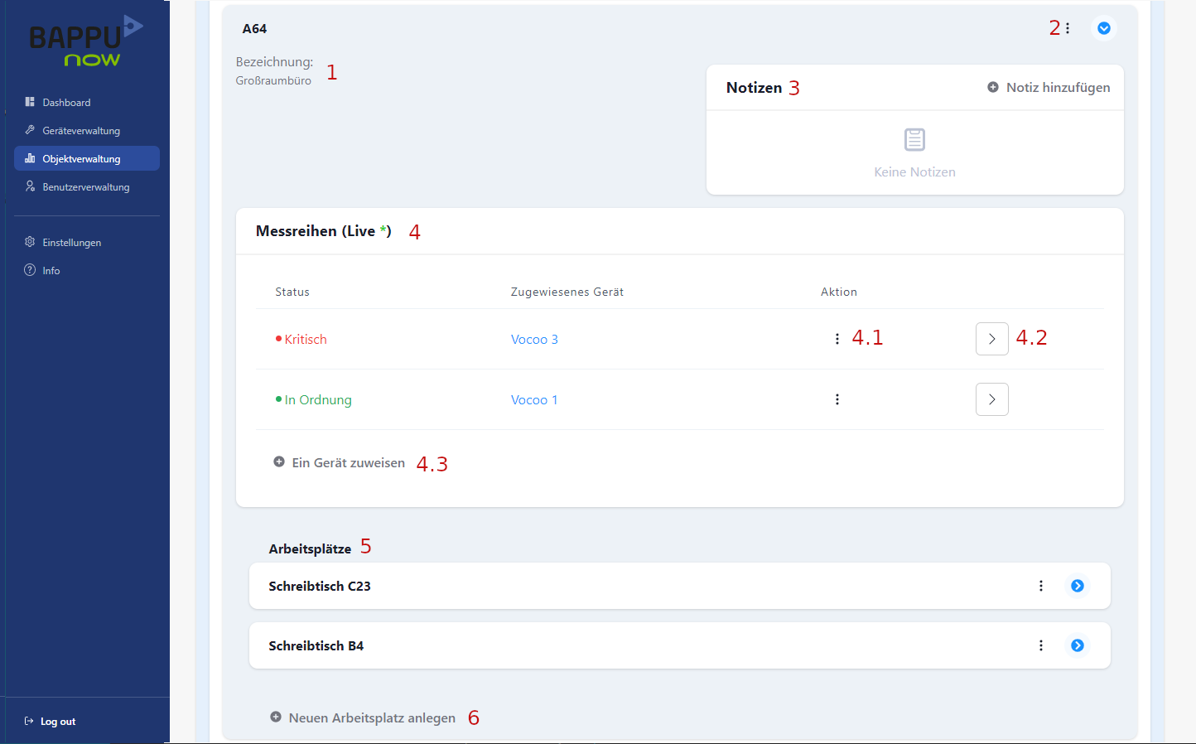Click the Status column header
Screen dimensions: 1196x744
pos(292,292)
